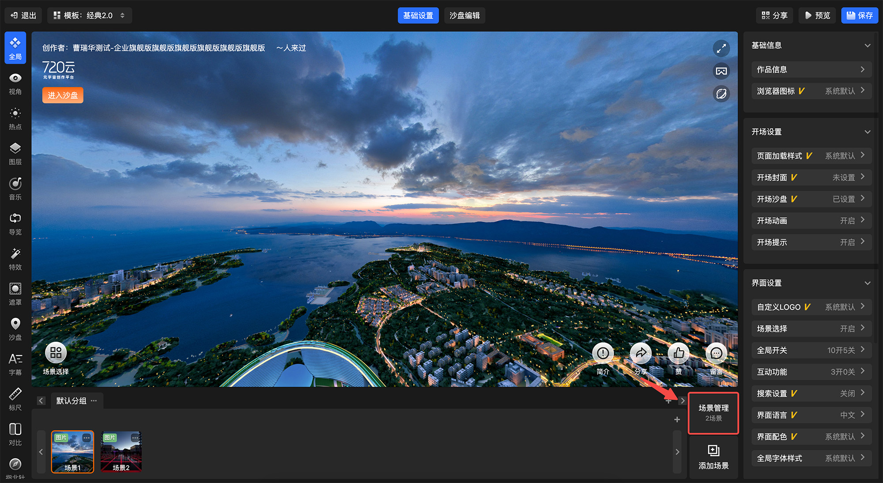Open 场景选择 grid icon in preview
The width and height of the screenshot is (883, 483).
point(56,353)
